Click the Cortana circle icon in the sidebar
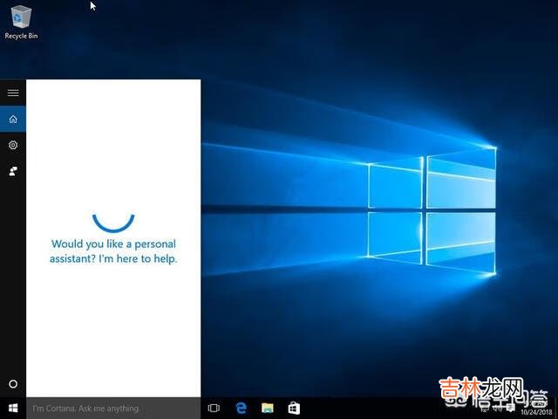558x419 pixels. coord(13,384)
